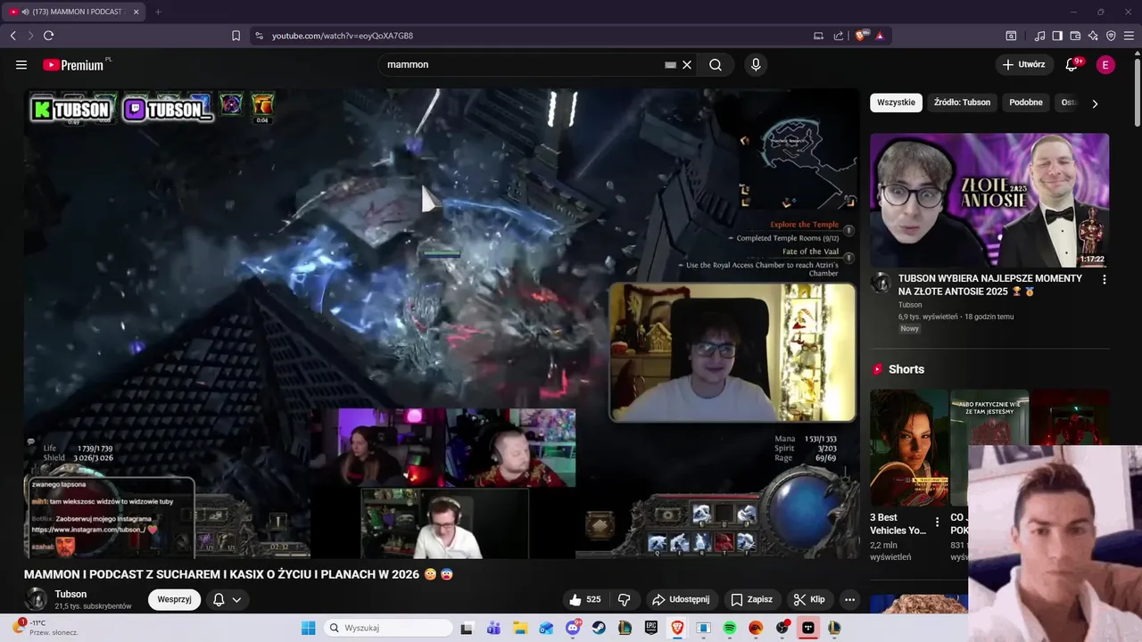This screenshot has width=1142, height=642.
Task: Open Brave Shields lion icon
Action: 860,36
